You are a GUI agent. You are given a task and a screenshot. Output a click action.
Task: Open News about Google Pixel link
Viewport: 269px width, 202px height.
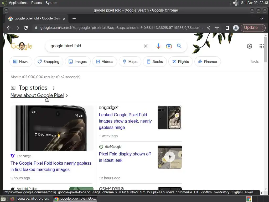(37, 95)
